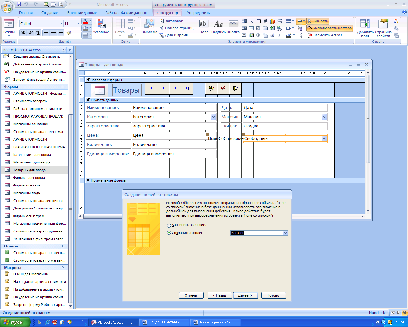Collapse the Формы group in navigation pane
Image resolution: width=408 pixels, height=327 pixels.
(62, 87)
